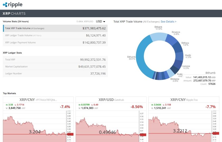The image size is (222, 142).
Task: Open the USD currency dropdown
Action: [x=100, y=21]
